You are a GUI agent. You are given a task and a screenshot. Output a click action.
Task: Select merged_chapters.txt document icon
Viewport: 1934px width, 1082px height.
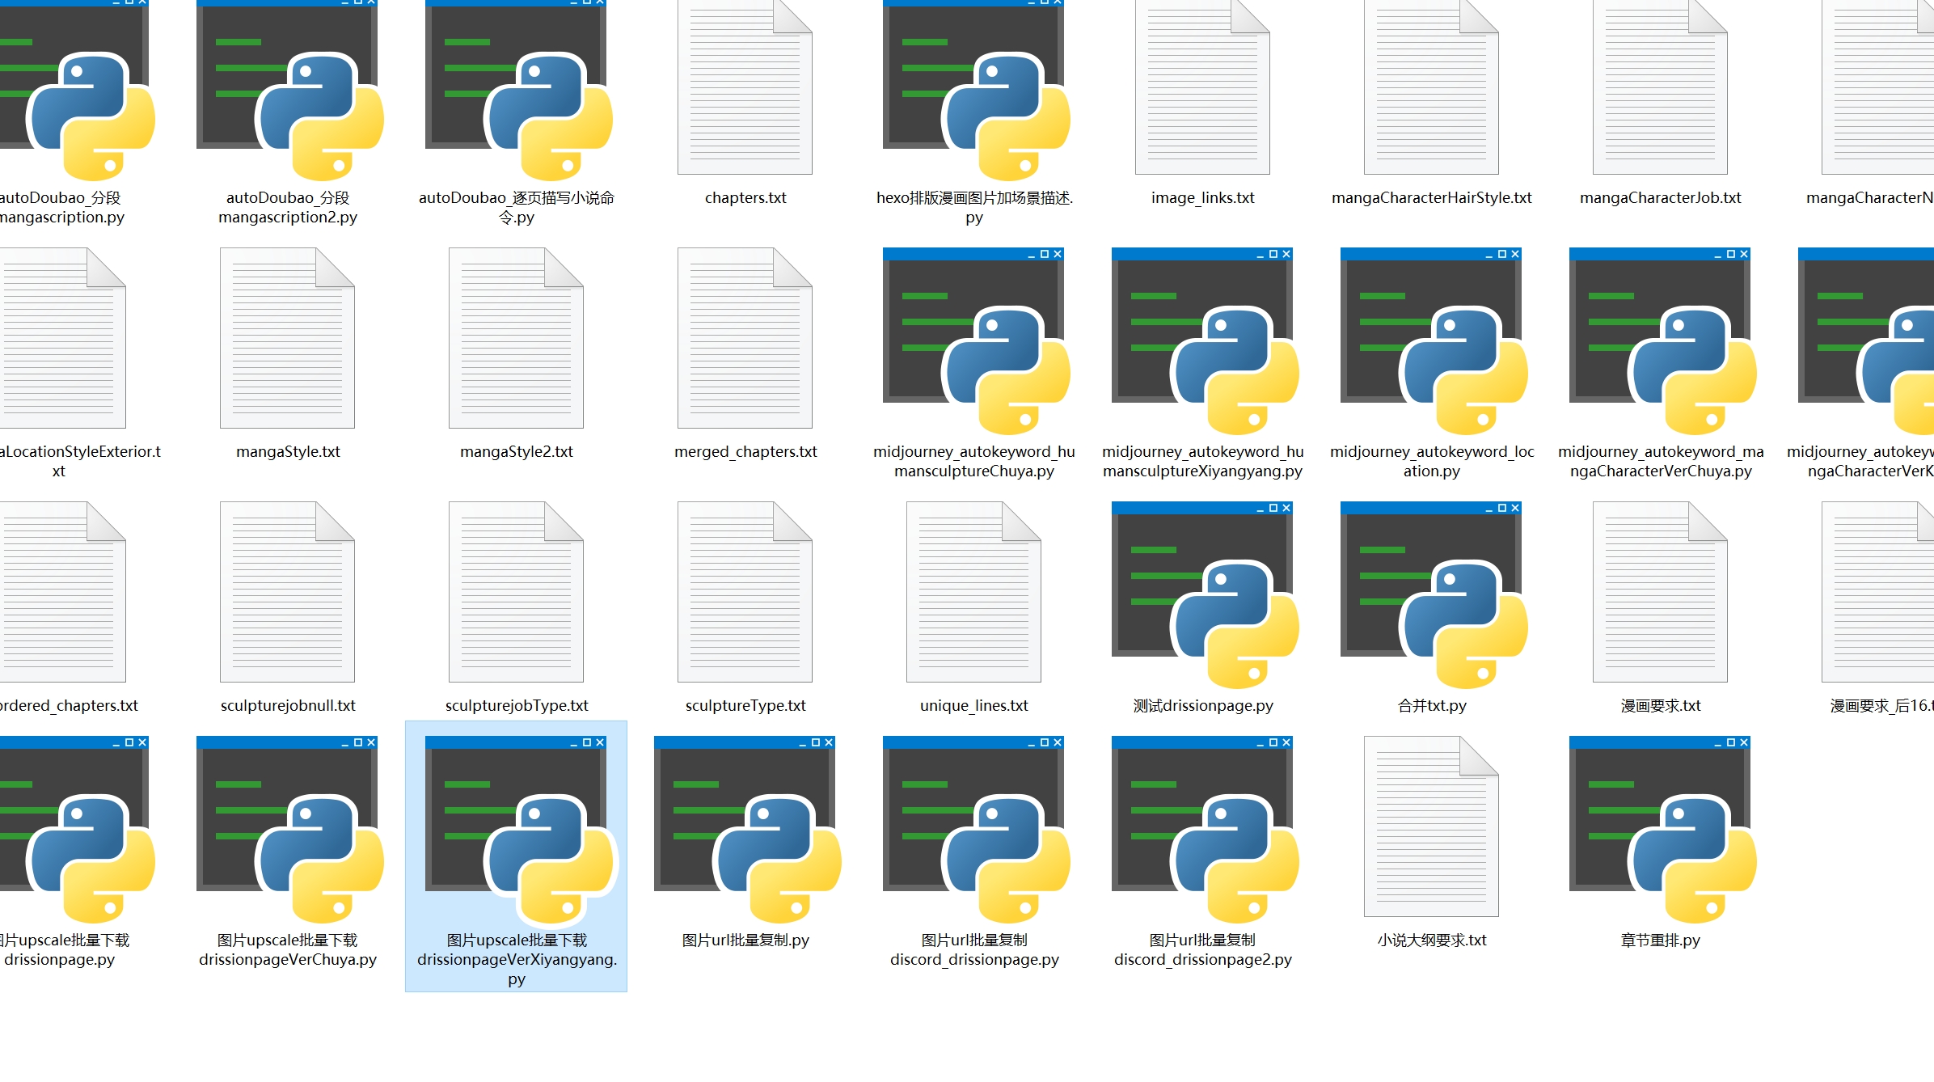point(745,338)
